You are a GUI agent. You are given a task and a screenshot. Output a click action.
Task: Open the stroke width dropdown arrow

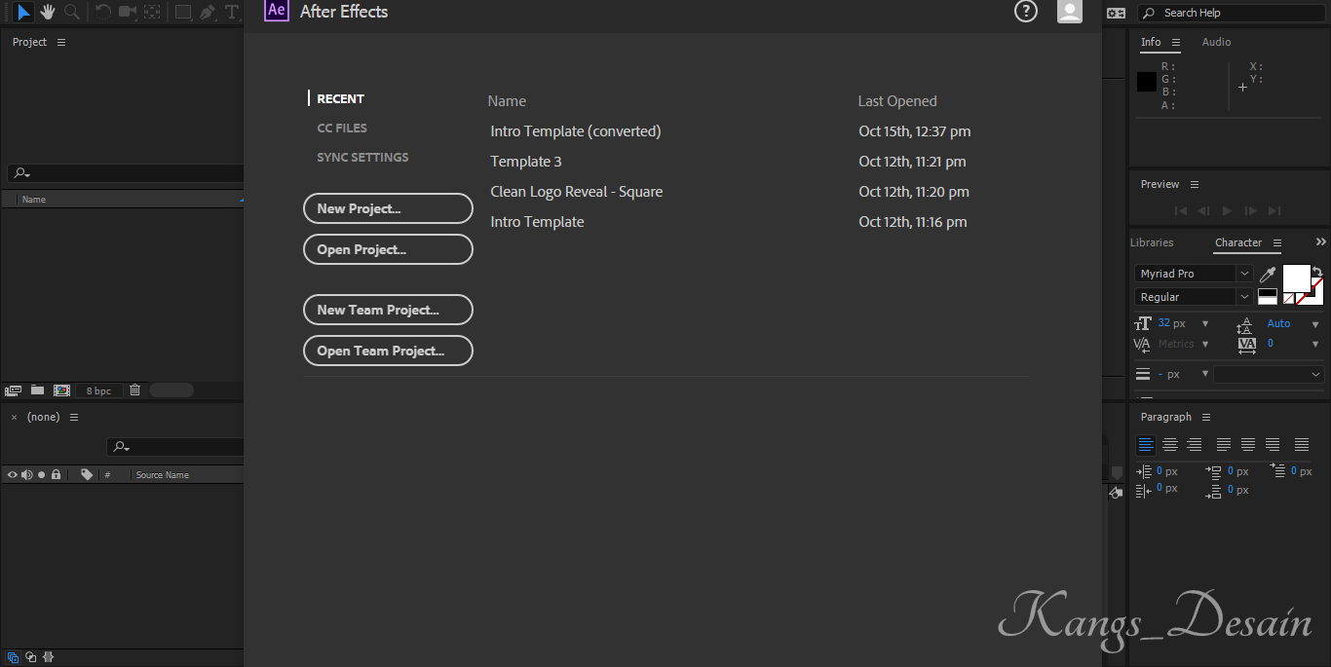(x=1205, y=374)
